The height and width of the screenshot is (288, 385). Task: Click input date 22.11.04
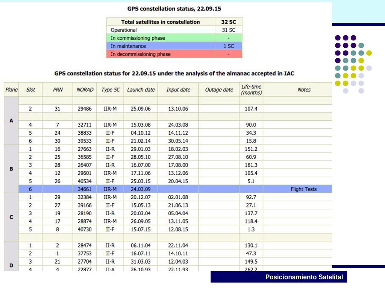click(x=178, y=245)
